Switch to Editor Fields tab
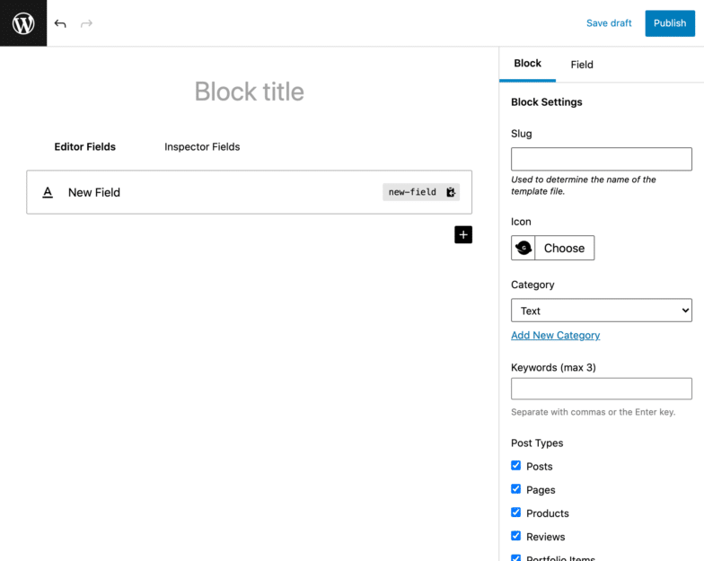Image resolution: width=704 pixels, height=561 pixels. [x=85, y=147]
